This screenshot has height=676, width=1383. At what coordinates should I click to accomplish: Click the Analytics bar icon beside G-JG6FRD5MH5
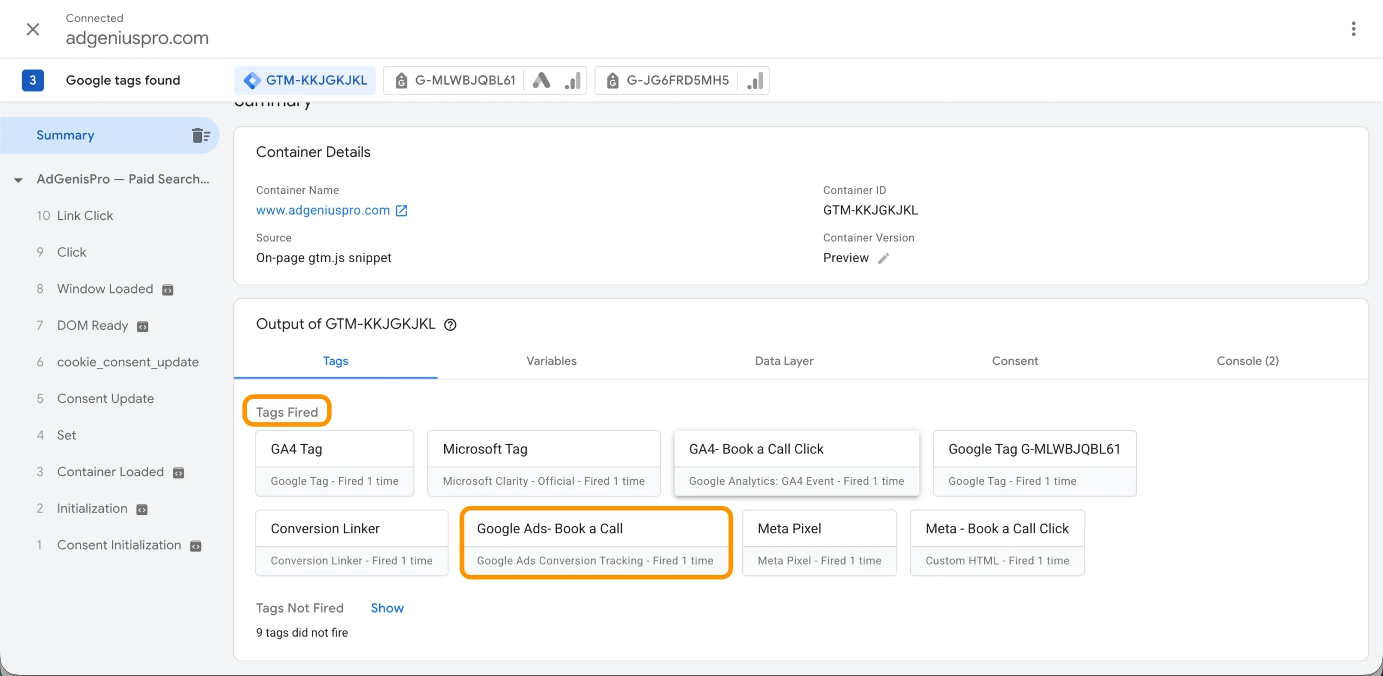(x=755, y=81)
